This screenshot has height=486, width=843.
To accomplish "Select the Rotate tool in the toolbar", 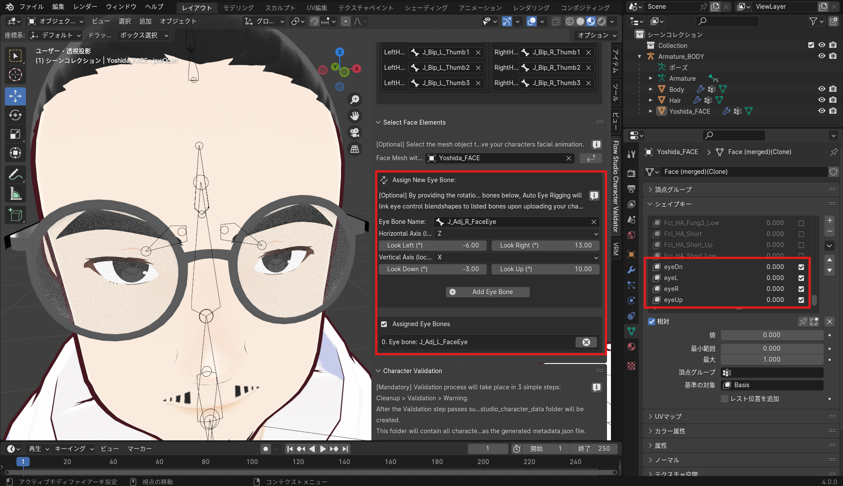I will (x=15, y=115).
